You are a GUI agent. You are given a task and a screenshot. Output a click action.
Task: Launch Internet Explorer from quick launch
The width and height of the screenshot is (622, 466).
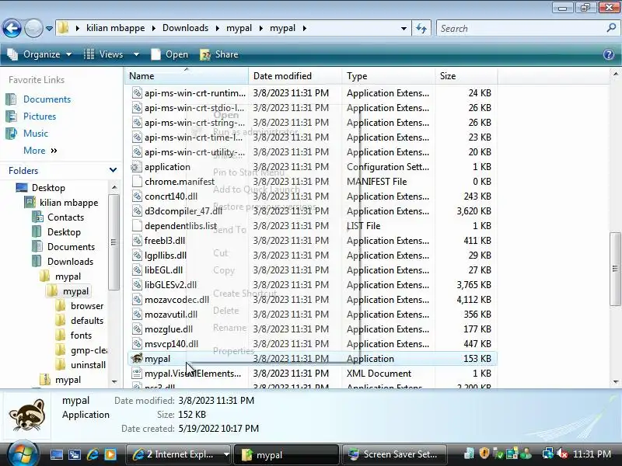[93, 454]
